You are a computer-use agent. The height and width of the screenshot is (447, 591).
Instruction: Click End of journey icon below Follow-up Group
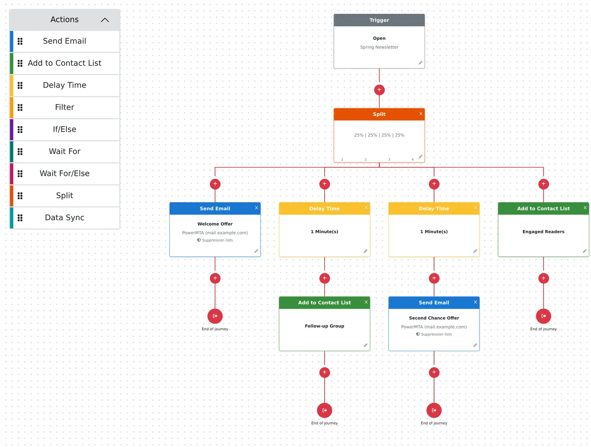click(325, 410)
